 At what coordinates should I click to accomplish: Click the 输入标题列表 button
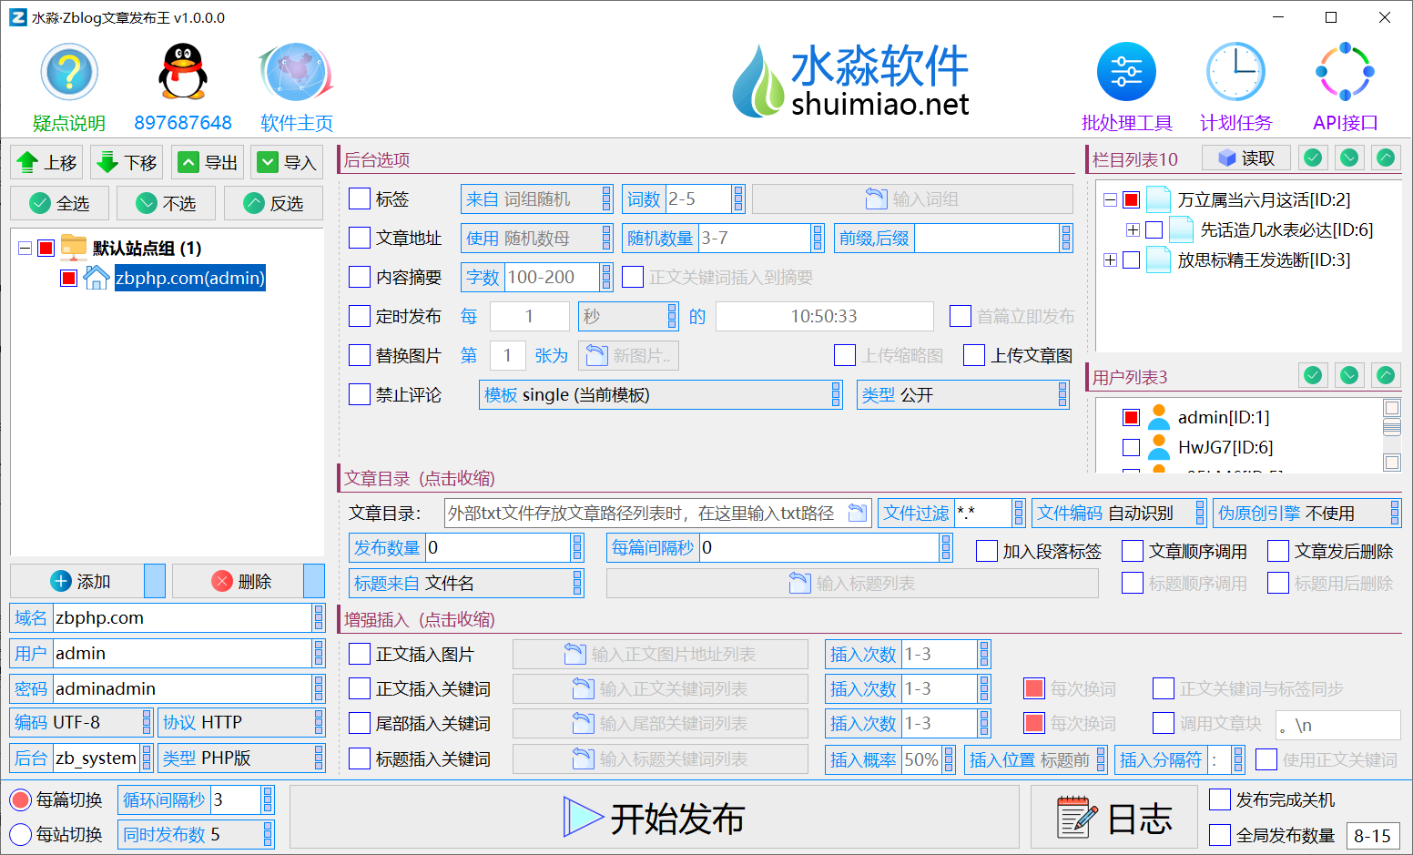852,584
